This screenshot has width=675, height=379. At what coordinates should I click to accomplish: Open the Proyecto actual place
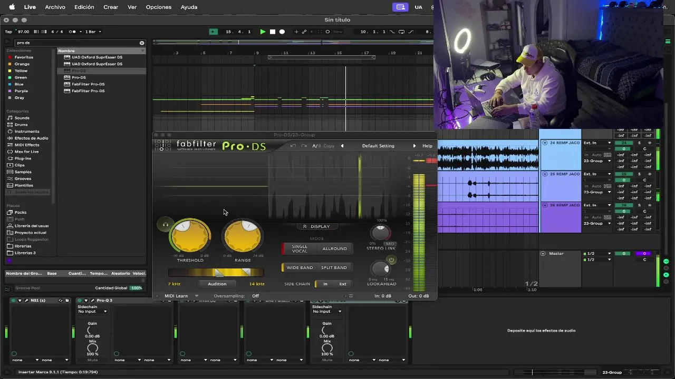[30, 232]
